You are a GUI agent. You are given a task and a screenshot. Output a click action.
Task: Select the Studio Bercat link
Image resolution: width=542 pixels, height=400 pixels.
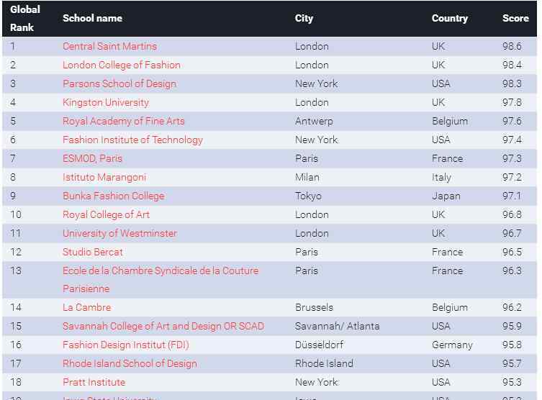(x=92, y=252)
